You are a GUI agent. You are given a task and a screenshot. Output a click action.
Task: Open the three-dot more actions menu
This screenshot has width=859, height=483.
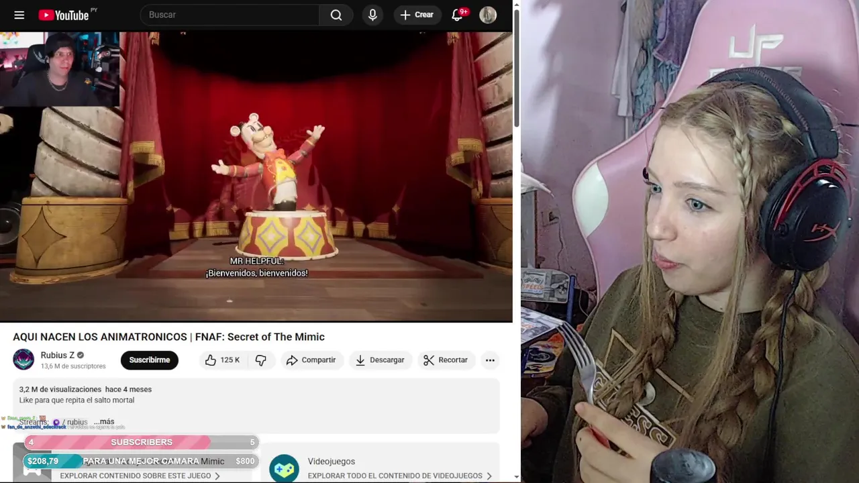[490, 360]
